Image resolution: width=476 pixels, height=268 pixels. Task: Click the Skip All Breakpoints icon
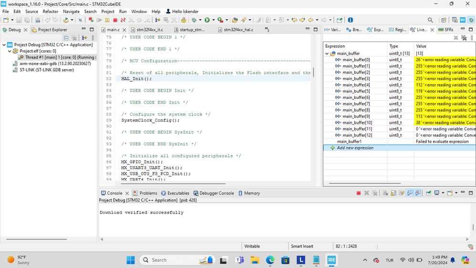click(80, 20)
